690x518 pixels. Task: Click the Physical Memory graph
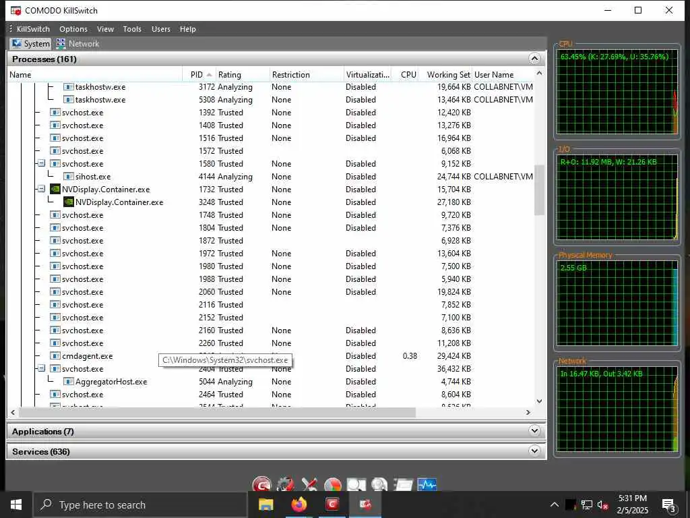click(617, 304)
